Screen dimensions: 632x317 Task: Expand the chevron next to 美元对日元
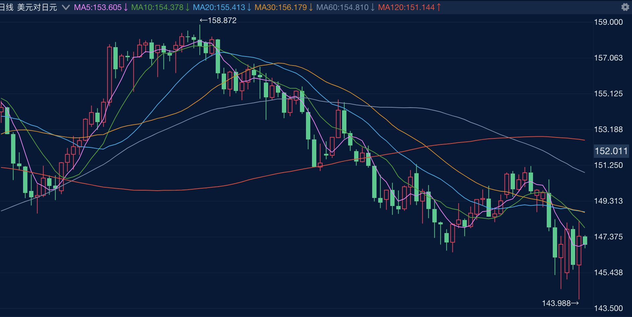click(x=66, y=7)
